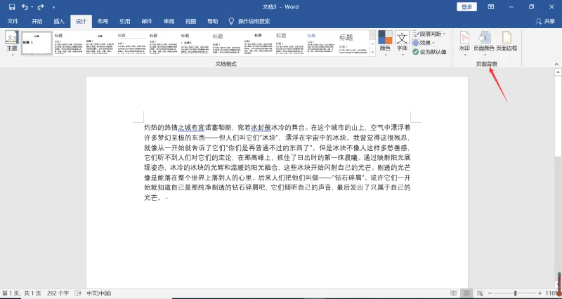Click the Save icon in quick access toolbar

[12, 7]
